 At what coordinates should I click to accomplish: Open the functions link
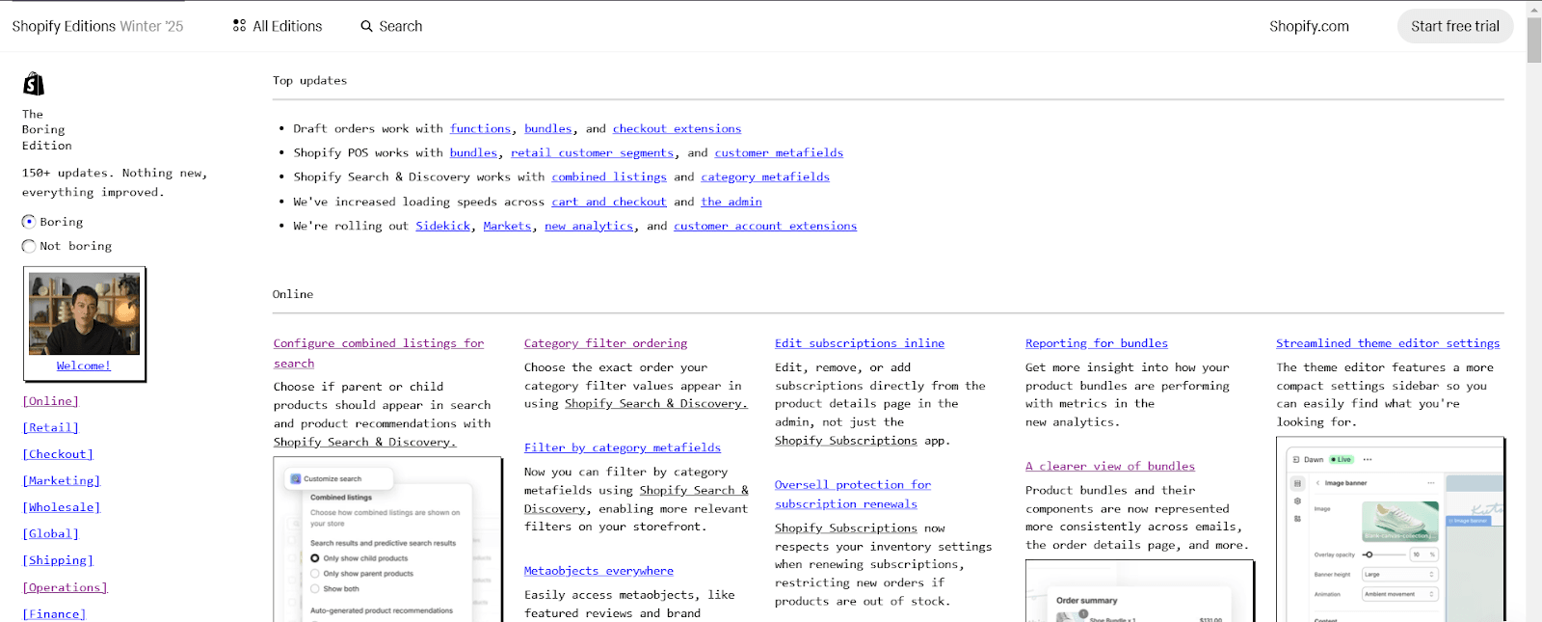pos(480,128)
